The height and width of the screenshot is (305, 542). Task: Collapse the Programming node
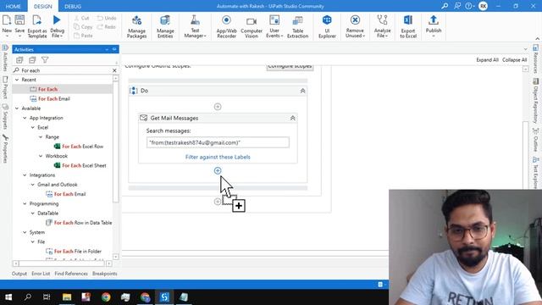point(25,203)
